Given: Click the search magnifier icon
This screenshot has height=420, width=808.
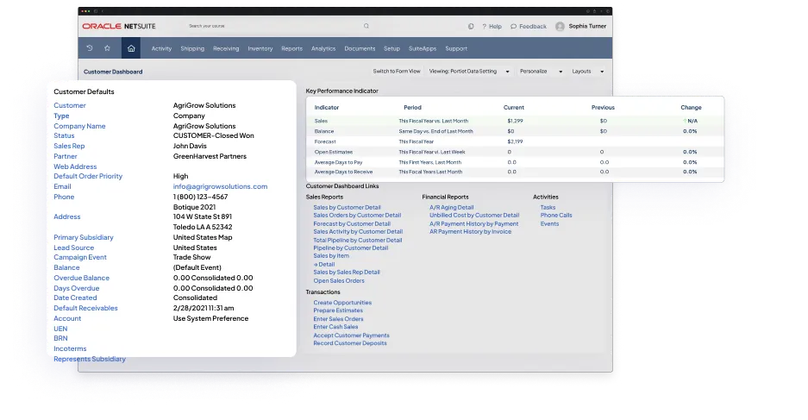Looking at the screenshot, I should coord(366,26).
